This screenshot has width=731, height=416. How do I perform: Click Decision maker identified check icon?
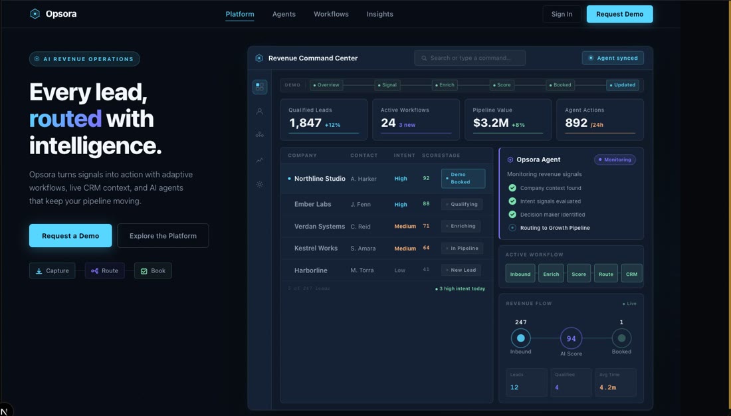coord(512,215)
